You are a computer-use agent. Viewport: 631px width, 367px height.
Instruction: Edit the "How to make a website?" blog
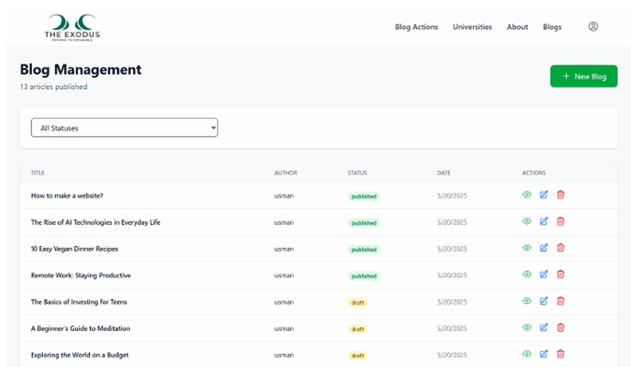coord(544,195)
